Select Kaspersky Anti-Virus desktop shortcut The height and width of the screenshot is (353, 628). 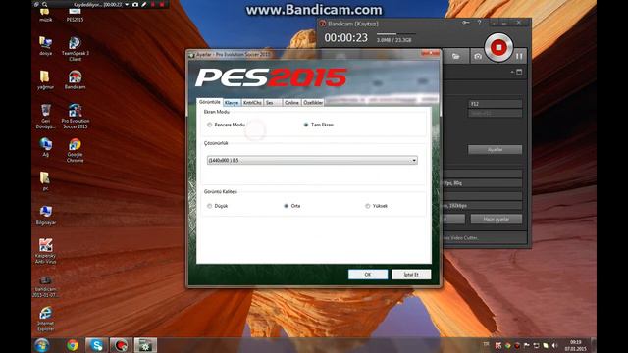[45, 251]
